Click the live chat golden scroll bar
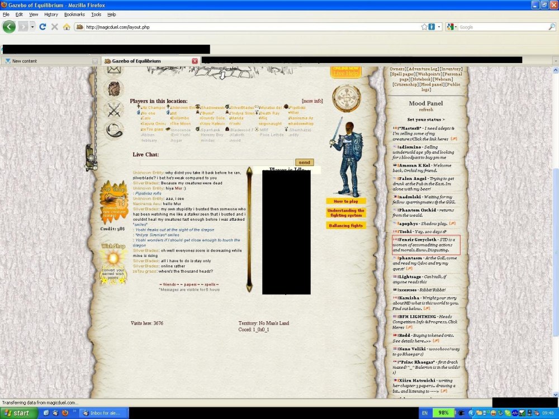The width and height of the screenshot is (559, 419). tap(249, 230)
